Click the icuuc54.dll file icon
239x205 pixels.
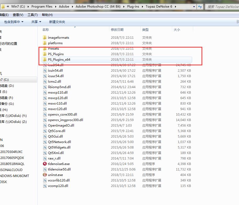pyautogui.click(x=45, y=76)
